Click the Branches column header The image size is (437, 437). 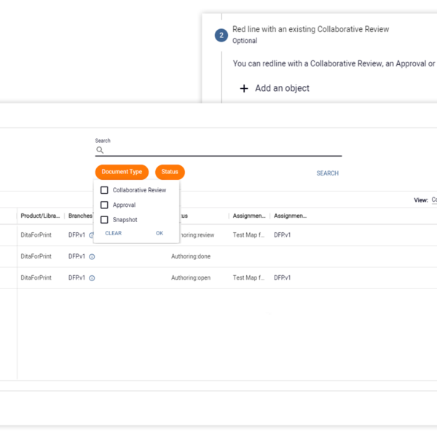tap(80, 216)
